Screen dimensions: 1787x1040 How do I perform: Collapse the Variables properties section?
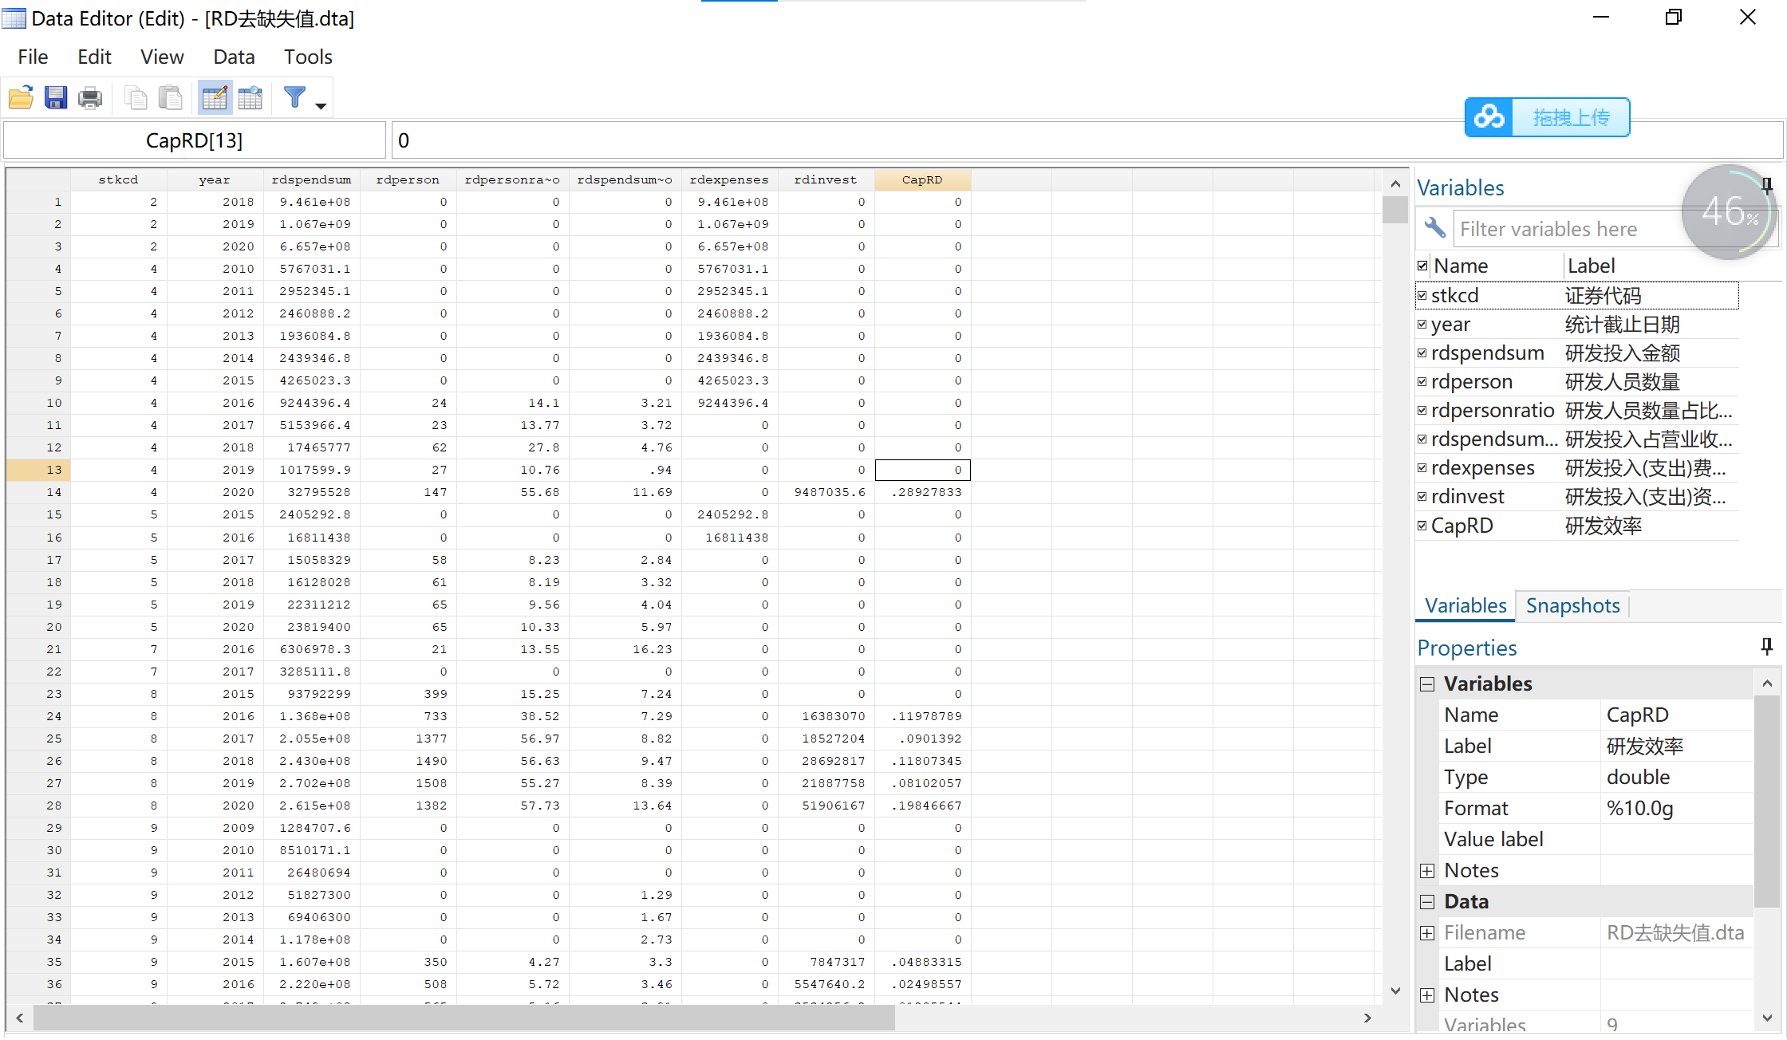pyautogui.click(x=1427, y=684)
